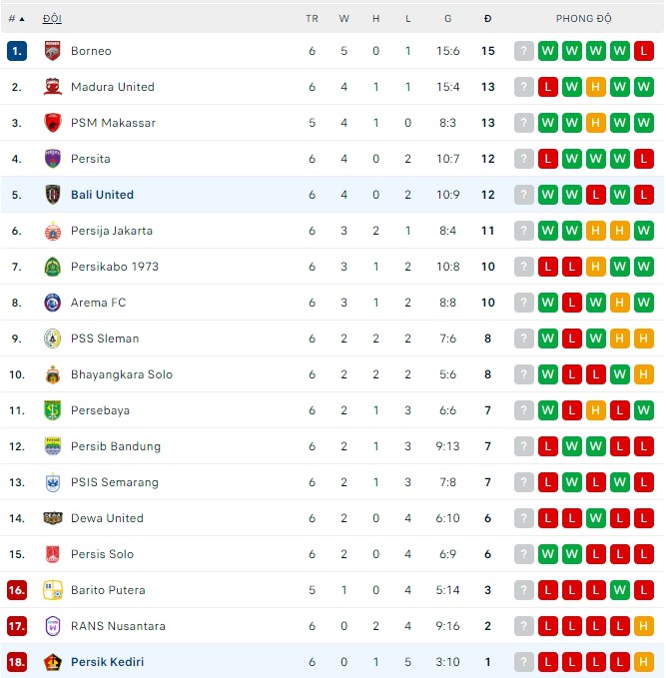Click Barito Putera's green W form badge
666x678 pixels.
click(x=620, y=590)
